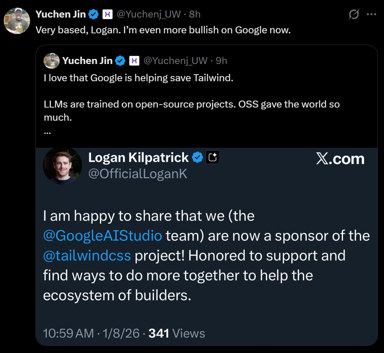Image resolution: width=384 pixels, height=353 pixels.
Task: Click the Grok explain icon on the post
Action: (x=354, y=15)
